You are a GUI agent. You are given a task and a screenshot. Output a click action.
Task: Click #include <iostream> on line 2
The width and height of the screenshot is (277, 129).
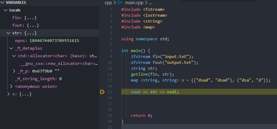coord(144,15)
